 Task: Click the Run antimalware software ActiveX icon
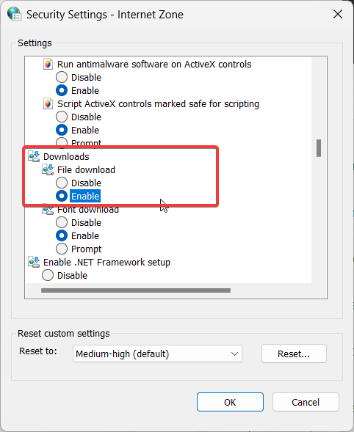click(x=48, y=65)
